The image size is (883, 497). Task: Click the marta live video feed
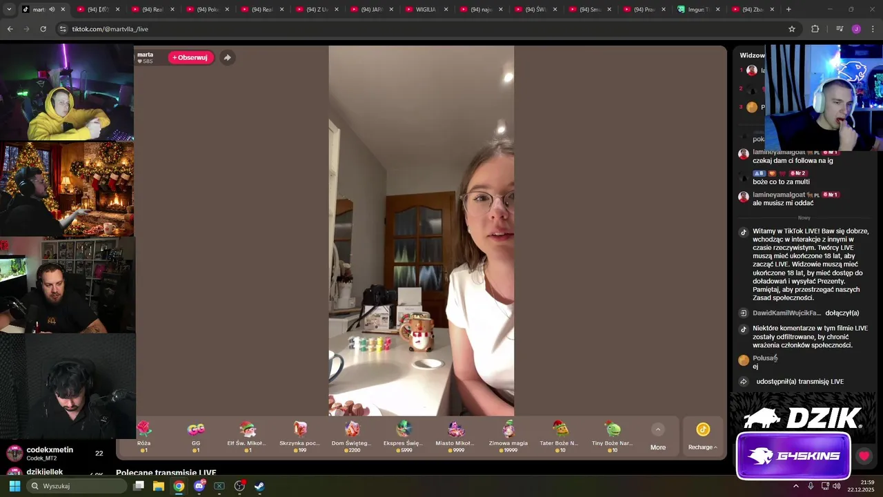pos(421,231)
